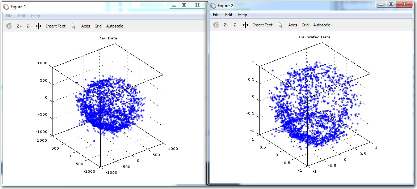Open the Edit menu in Figure 1

(x=22, y=16)
